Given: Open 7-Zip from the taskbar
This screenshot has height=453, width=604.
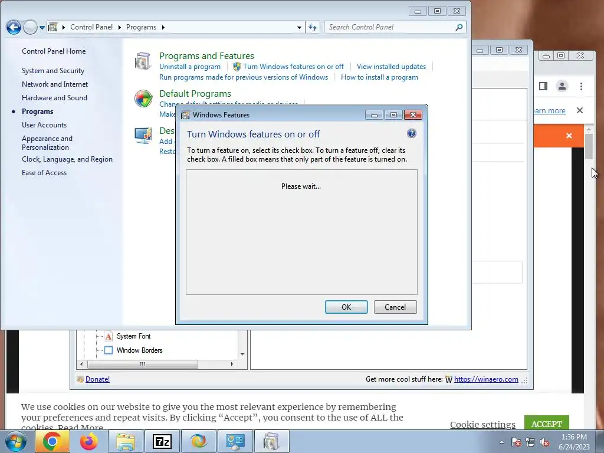Looking at the screenshot, I should (162, 441).
